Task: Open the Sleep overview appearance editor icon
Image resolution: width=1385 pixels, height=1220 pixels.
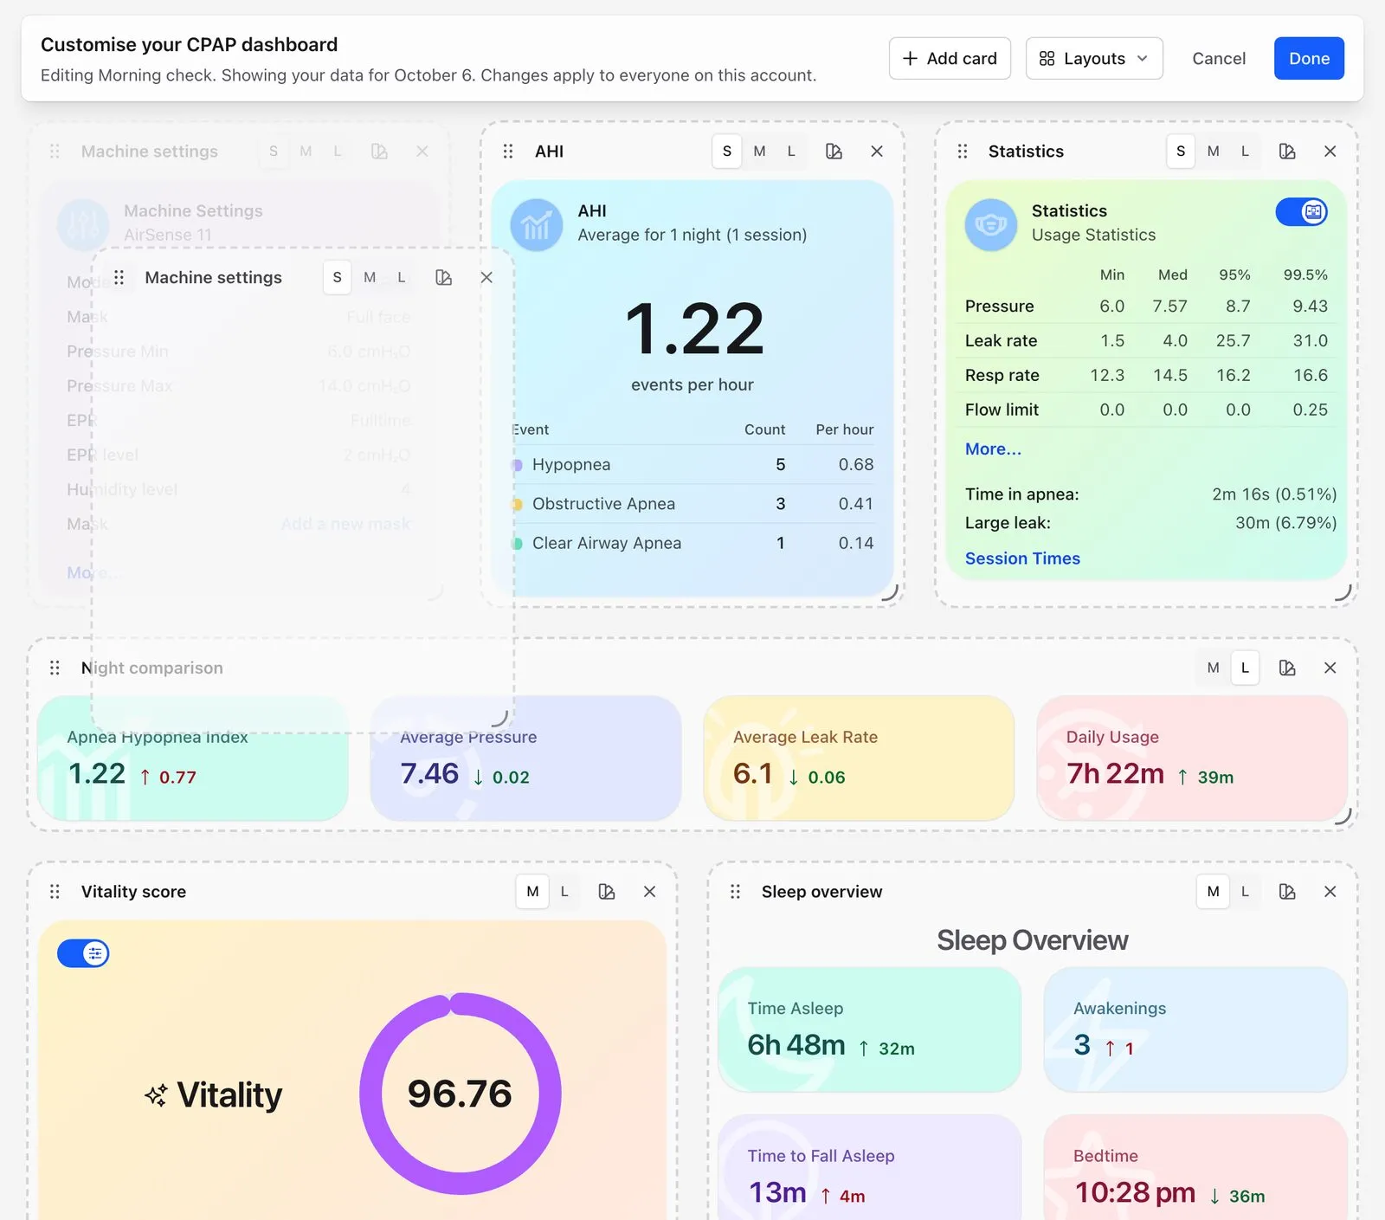Action: [1287, 891]
